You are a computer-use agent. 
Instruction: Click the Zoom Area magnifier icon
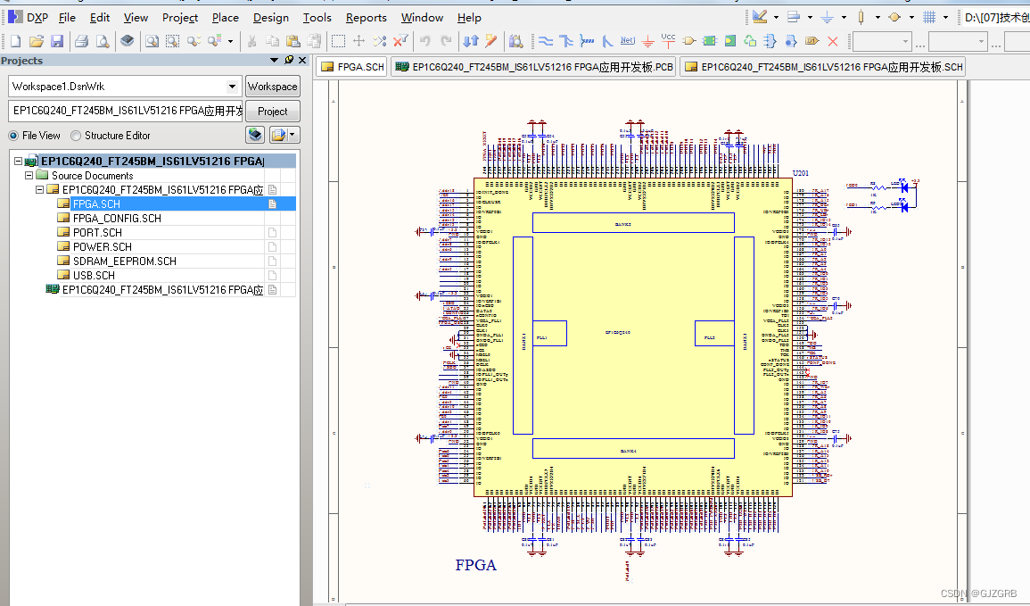pos(174,41)
